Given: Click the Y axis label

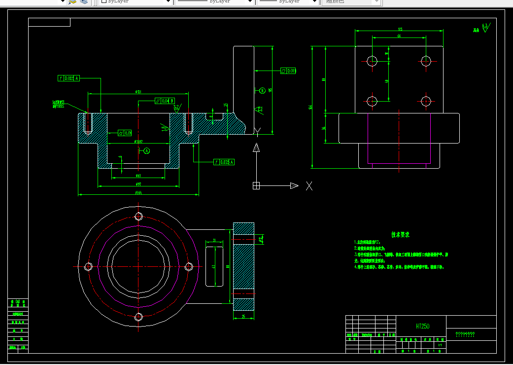Looking at the screenshot, I should pyautogui.click(x=257, y=132).
